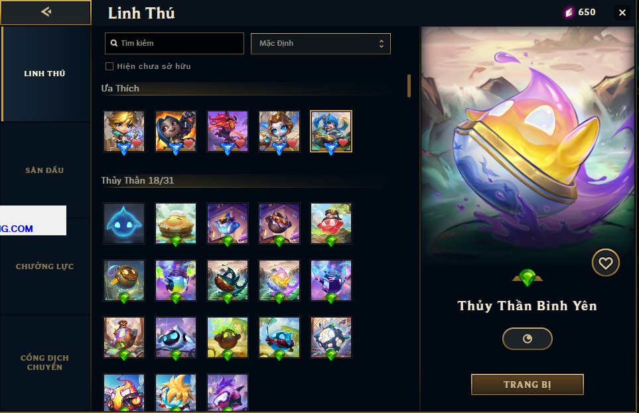This screenshot has width=639, height=413.
Task: Enable the Hiện chưa sở hữu checkbox
Action: (109, 66)
